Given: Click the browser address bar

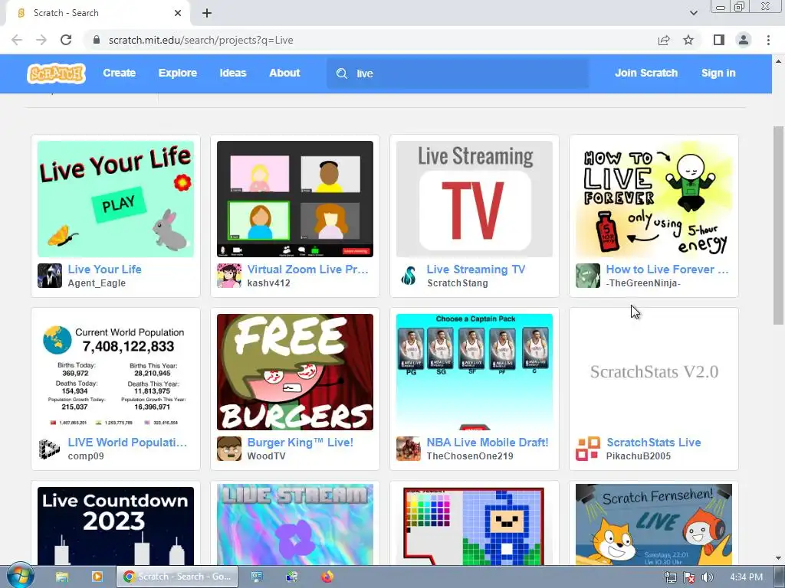Looking at the screenshot, I should [372, 40].
